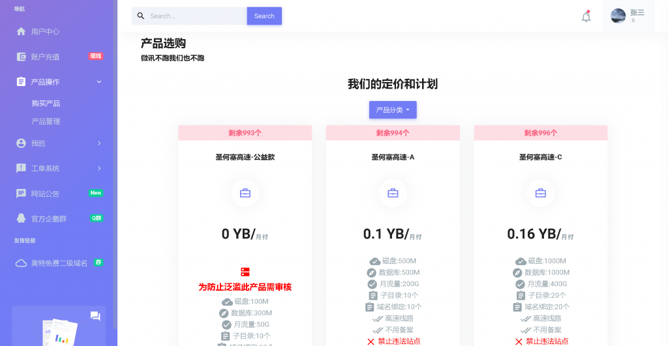668x346 pixels.
Task: Click the magnifier icon in search bar
Action: coord(141,16)
